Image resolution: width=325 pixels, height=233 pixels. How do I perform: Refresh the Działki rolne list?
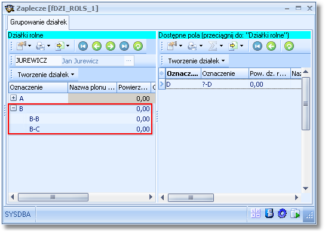138,46
